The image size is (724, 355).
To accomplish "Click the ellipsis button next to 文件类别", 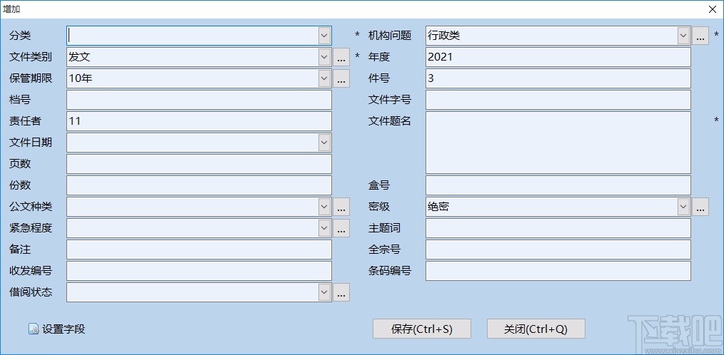I will coord(341,57).
